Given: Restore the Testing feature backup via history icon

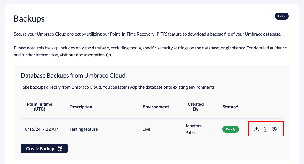Looking at the screenshot, I should point(275,129).
